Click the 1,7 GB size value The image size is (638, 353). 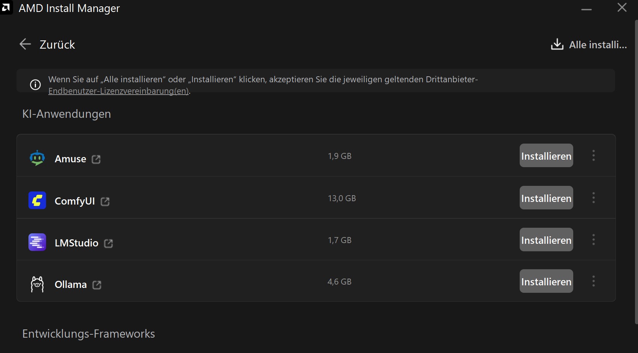click(340, 240)
